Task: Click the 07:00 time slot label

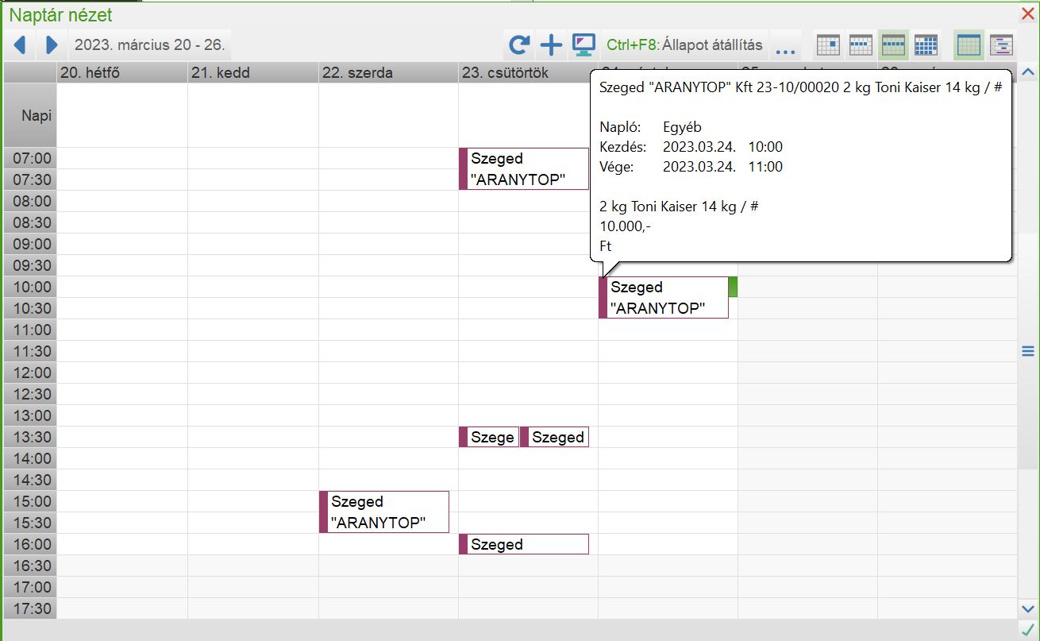Action: click(30, 158)
